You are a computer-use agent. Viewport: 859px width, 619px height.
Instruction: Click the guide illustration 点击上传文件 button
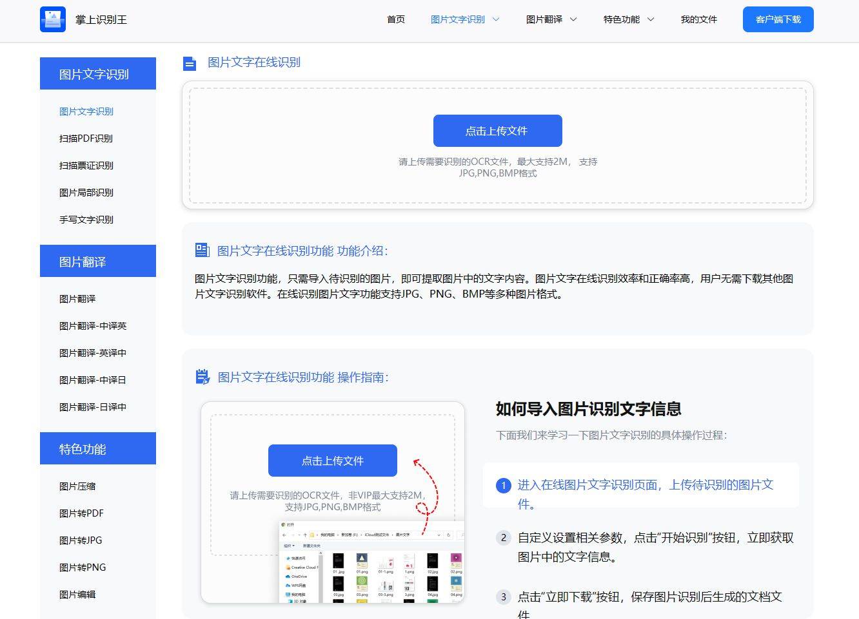[x=333, y=461]
